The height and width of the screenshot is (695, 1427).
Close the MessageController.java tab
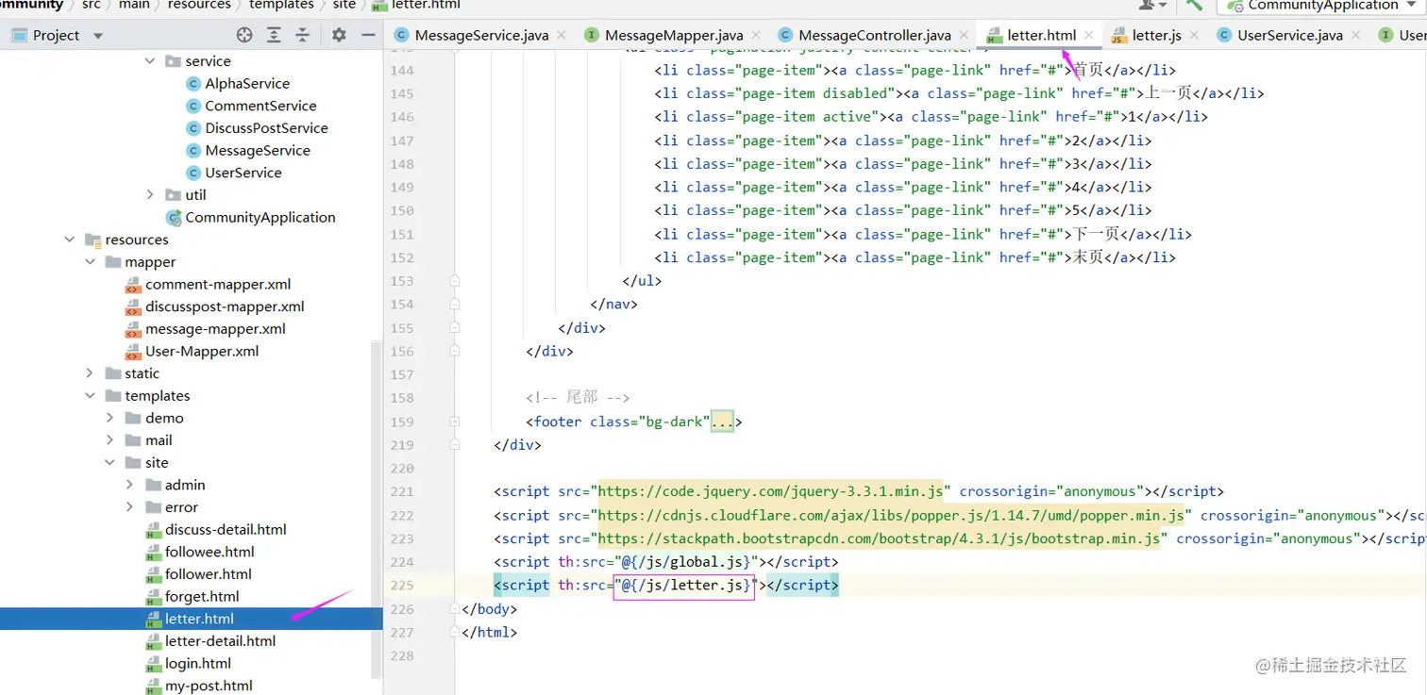[964, 35]
